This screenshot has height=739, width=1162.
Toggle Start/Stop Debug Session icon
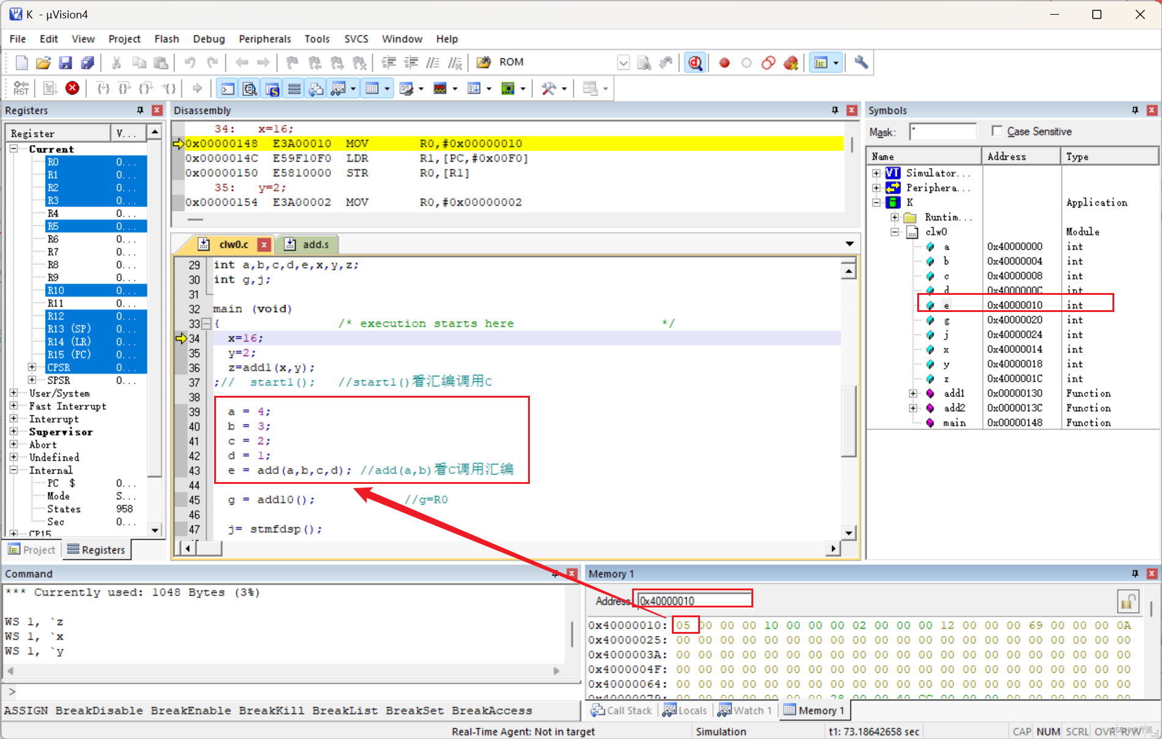[696, 62]
